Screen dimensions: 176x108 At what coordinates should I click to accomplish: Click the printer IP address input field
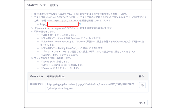(x=63, y=25)
